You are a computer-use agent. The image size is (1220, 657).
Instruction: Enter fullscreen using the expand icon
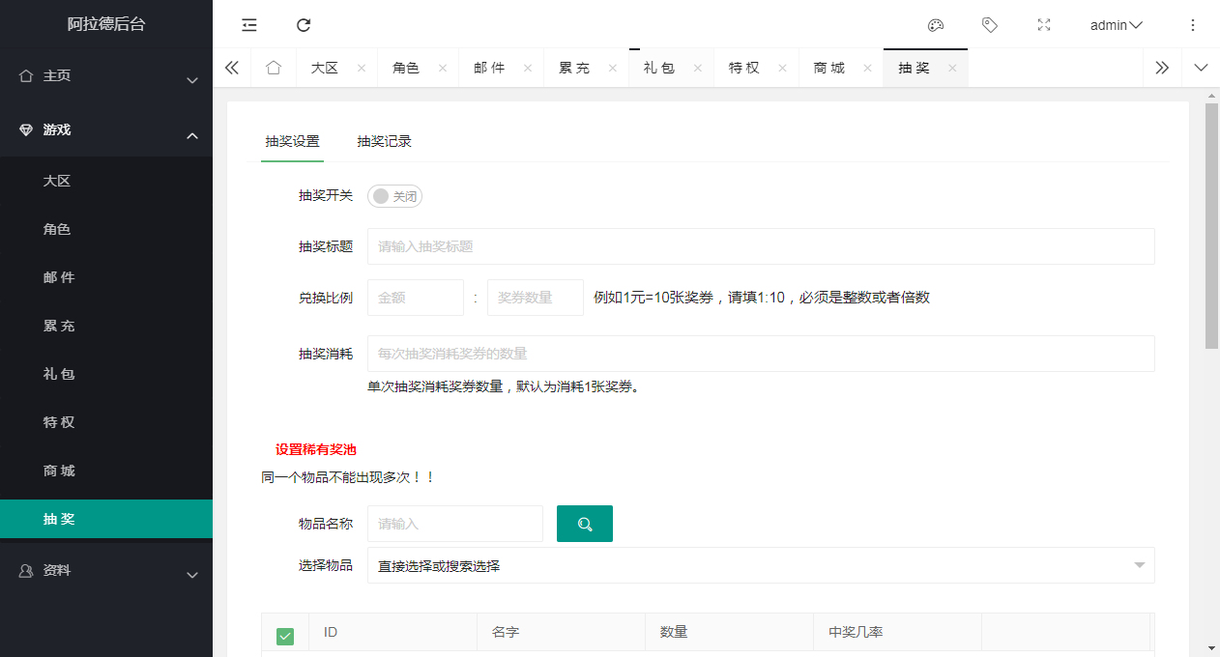[1043, 25]
